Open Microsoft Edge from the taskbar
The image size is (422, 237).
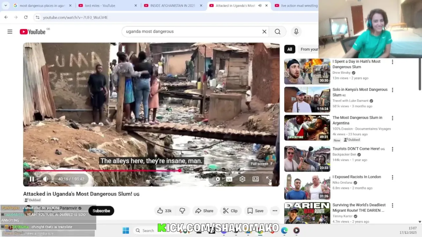click(284, 230)
